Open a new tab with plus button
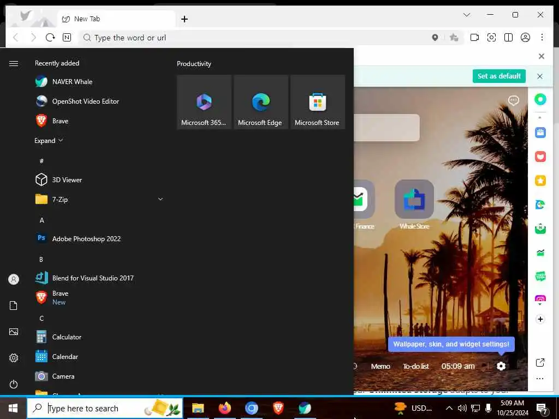Image resolution: width=559 pixels, height=419 pixels. point(185,19)
